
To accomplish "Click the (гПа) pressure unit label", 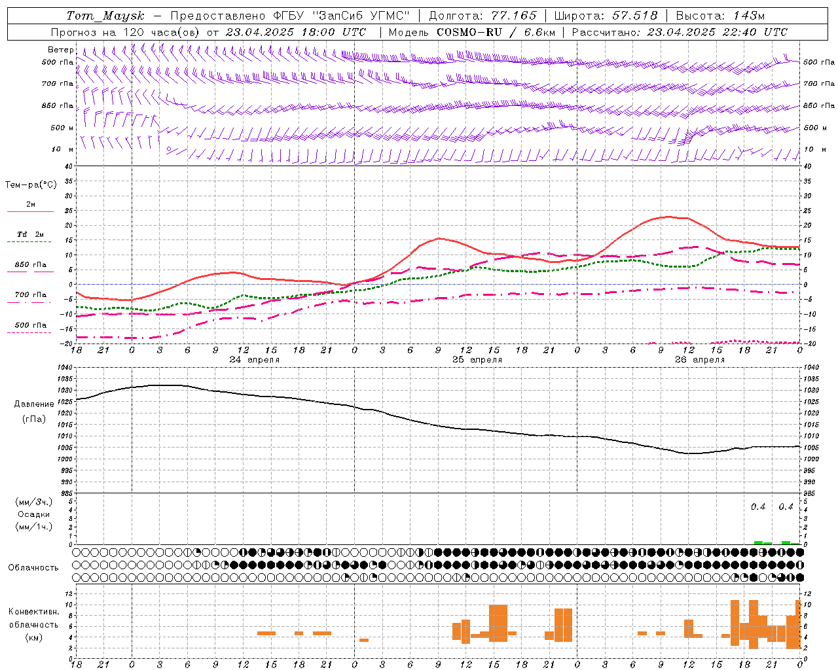I will [34, 419].
